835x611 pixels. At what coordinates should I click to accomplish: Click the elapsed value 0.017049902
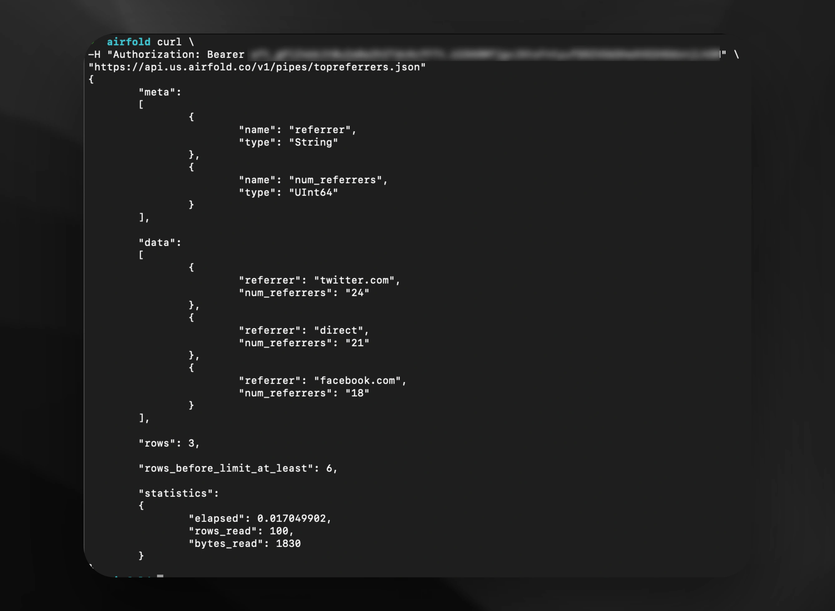click(291, 518)
